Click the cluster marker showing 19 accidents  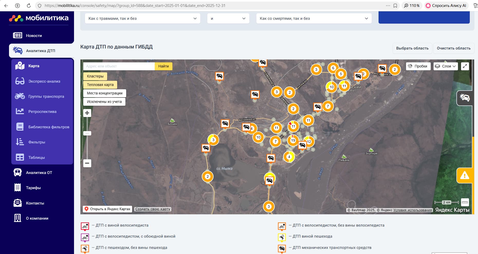tap(293, 140)
